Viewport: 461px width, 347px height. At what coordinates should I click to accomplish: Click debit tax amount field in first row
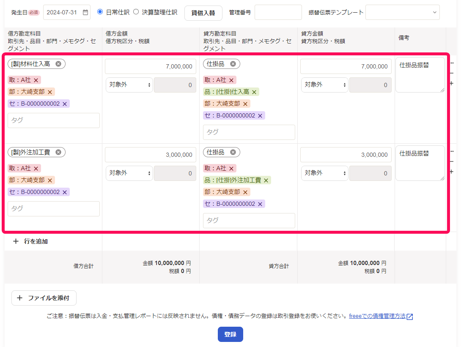click(x=175, y=85)
